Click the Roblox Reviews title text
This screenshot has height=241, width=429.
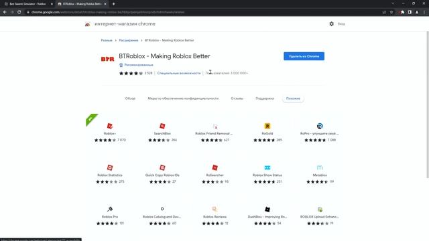[x=214, y=217]
